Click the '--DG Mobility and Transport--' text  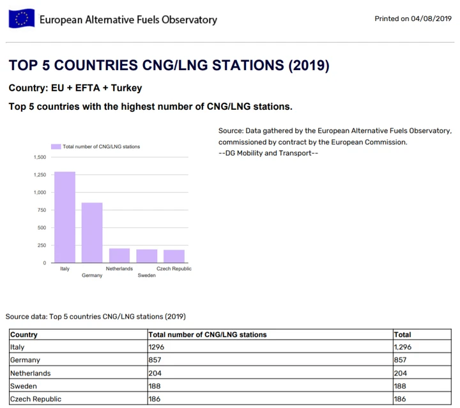268,153
